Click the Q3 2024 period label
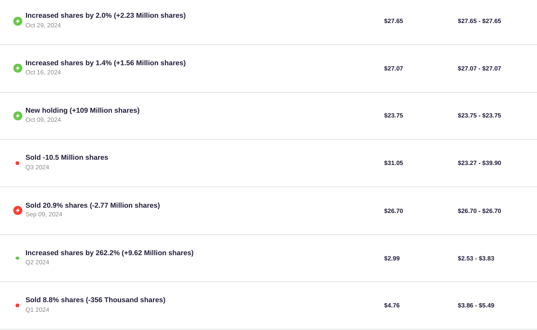The height and width of the screenshot is (330, 537). (x=37, y=167)
